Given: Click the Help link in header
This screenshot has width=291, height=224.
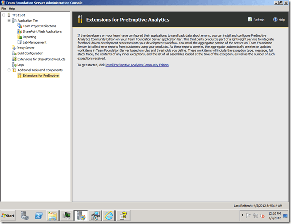Looking at the screenshot, I should (x=279, y=19).
